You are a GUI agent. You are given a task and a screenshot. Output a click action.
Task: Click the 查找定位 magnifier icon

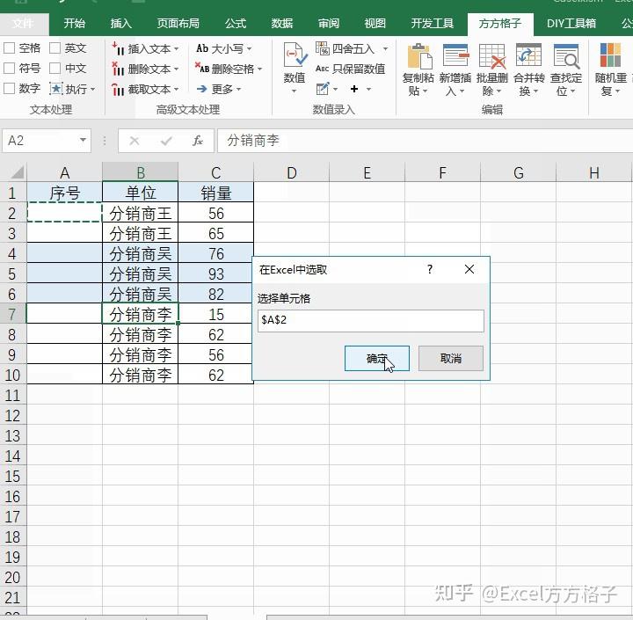tap(566, 55)
